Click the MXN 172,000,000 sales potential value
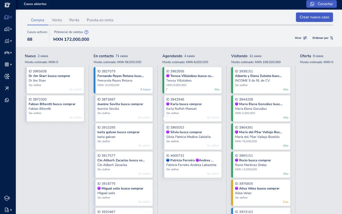 click(x=71, y=39)
